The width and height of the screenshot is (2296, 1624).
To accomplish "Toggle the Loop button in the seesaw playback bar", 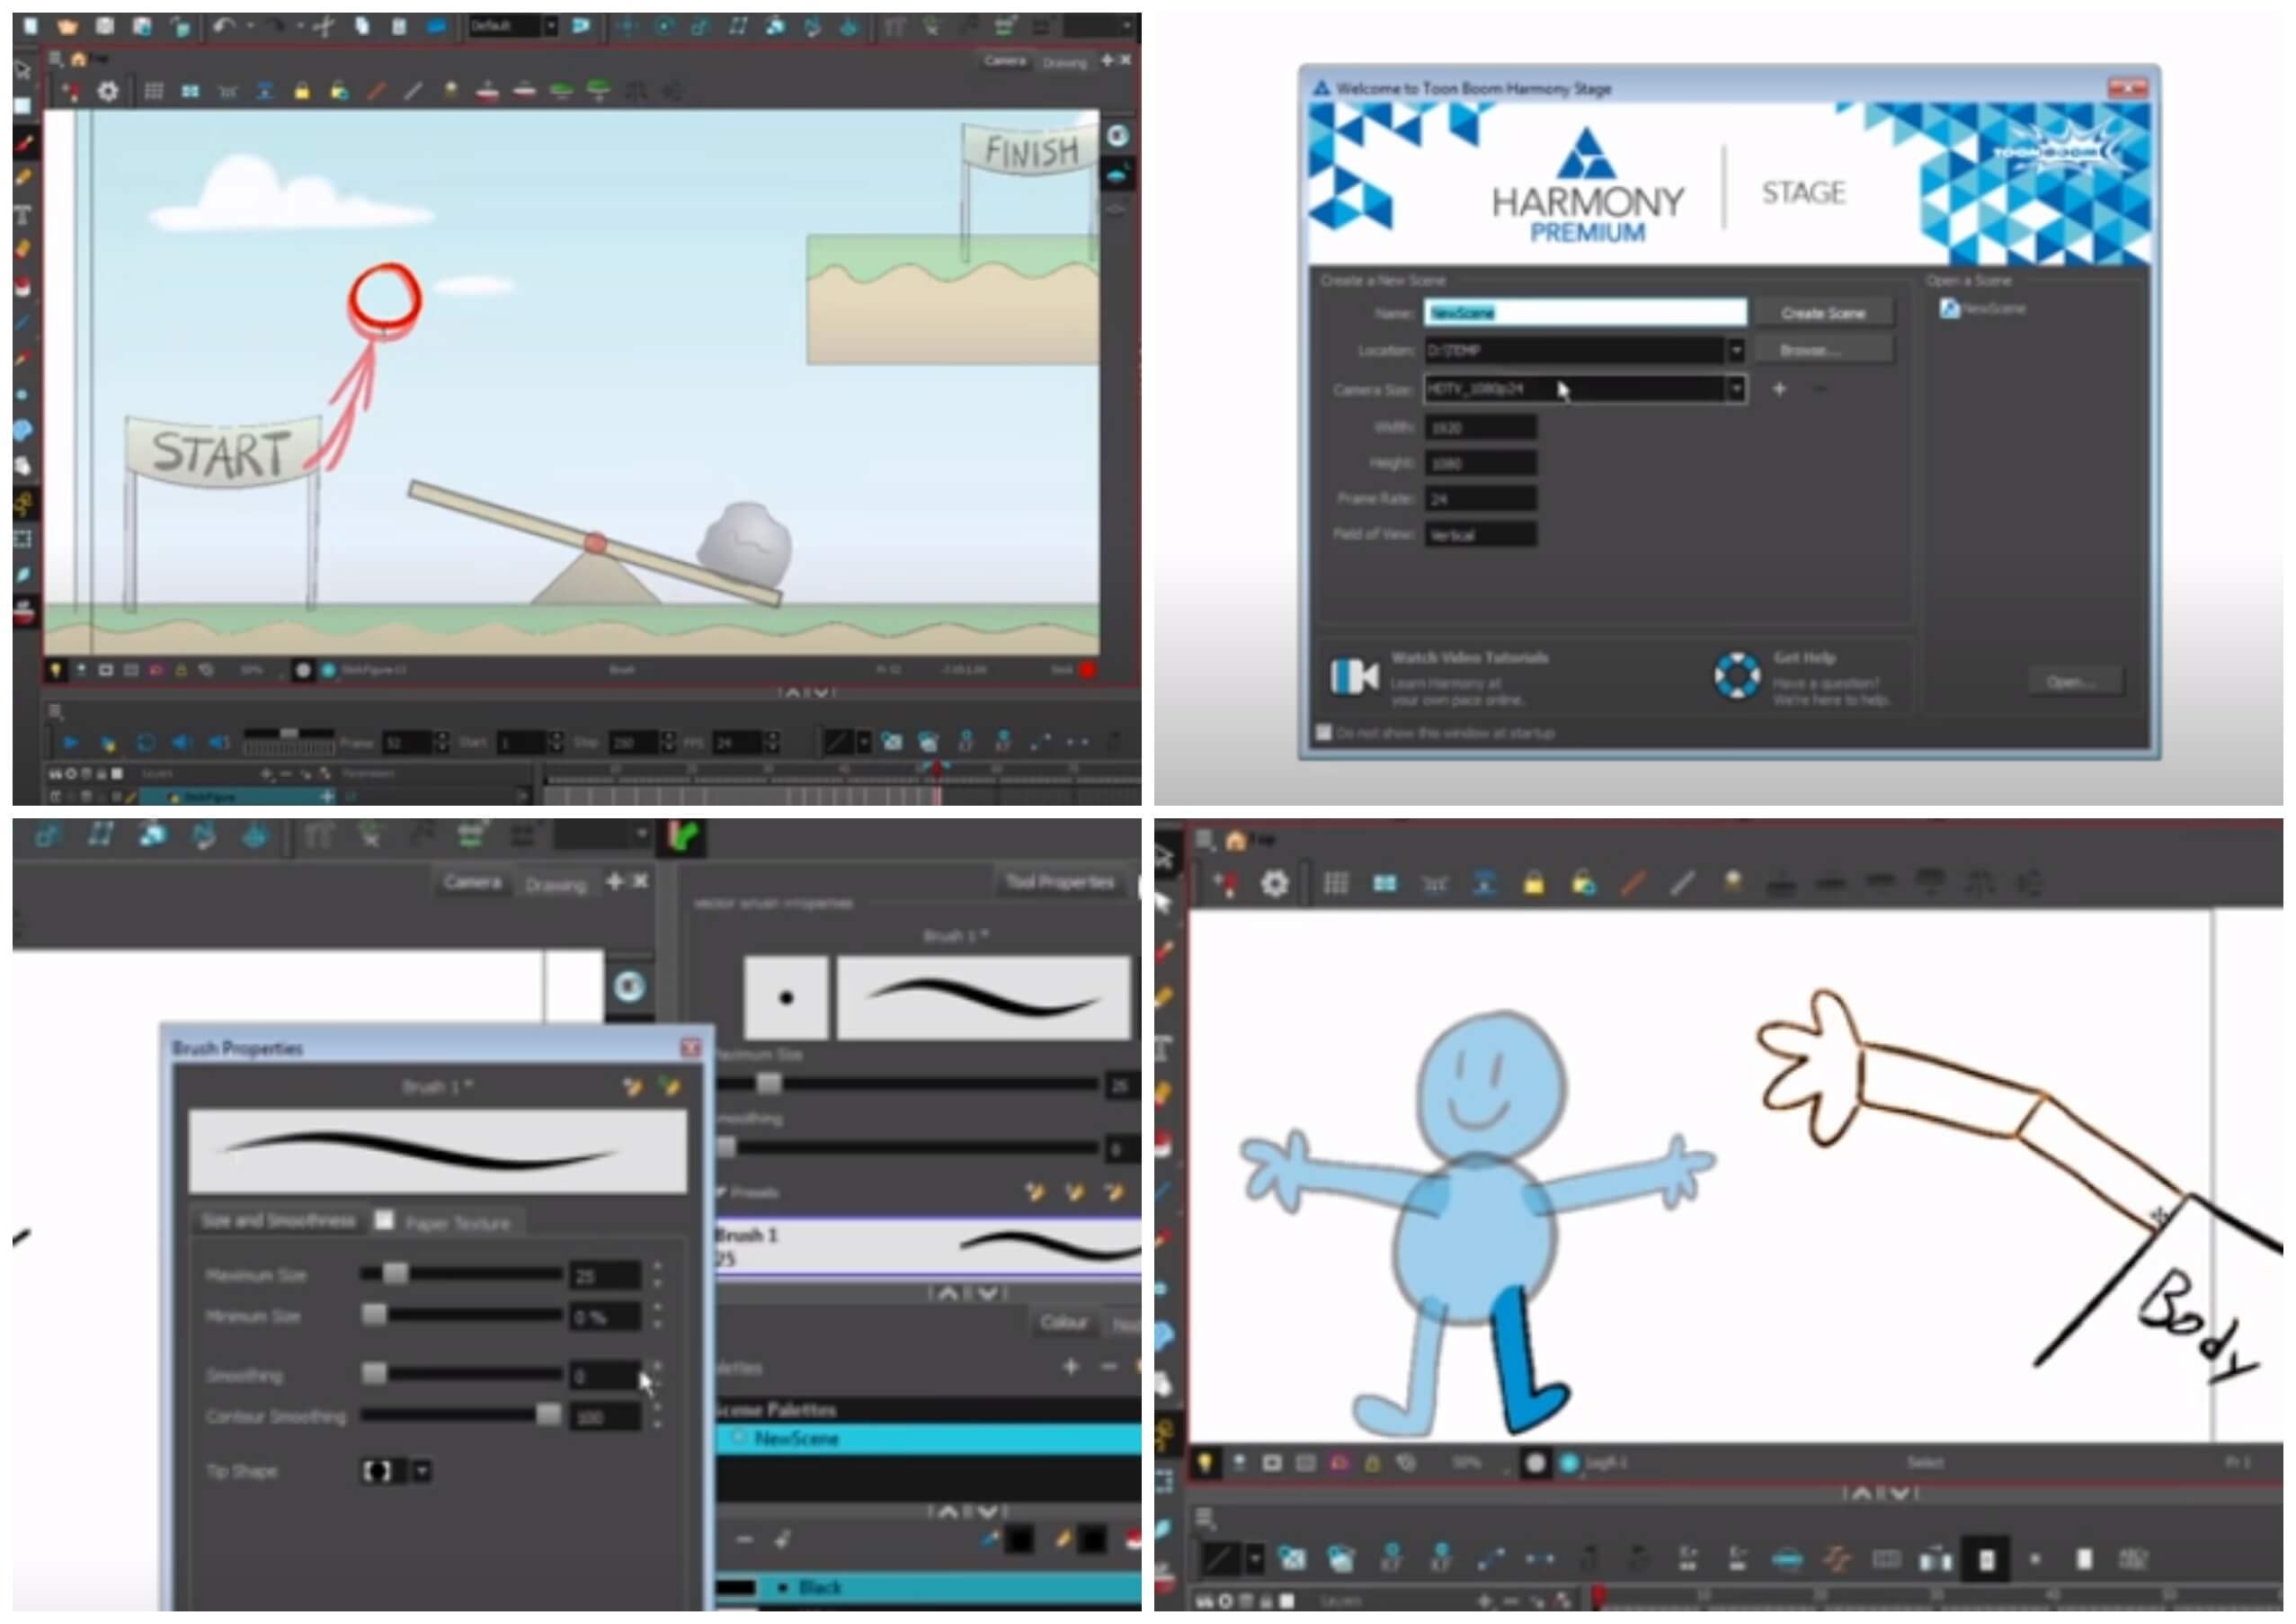I will (146, 743).
